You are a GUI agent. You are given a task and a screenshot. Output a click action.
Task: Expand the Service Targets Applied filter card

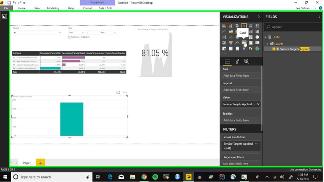click(256, 143)
